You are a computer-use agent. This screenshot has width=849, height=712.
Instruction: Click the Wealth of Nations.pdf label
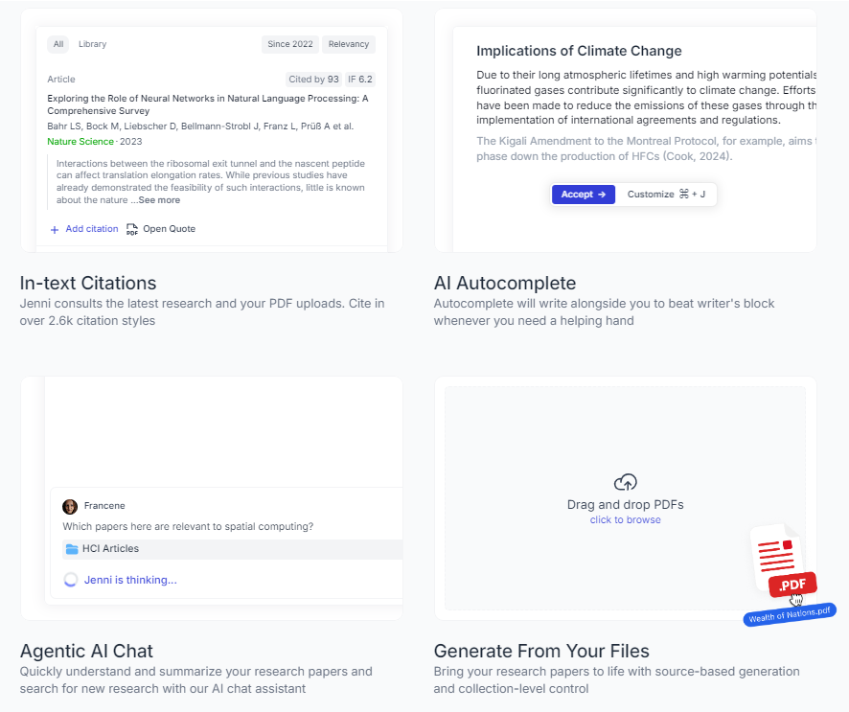(791, 614)
